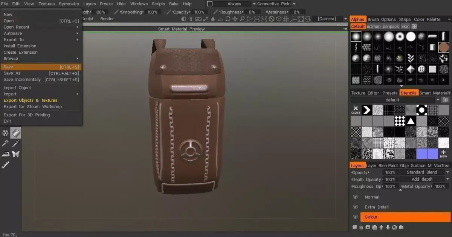Delete the selected layer using the trash icon
452x237 pixels.
(361, 227)
